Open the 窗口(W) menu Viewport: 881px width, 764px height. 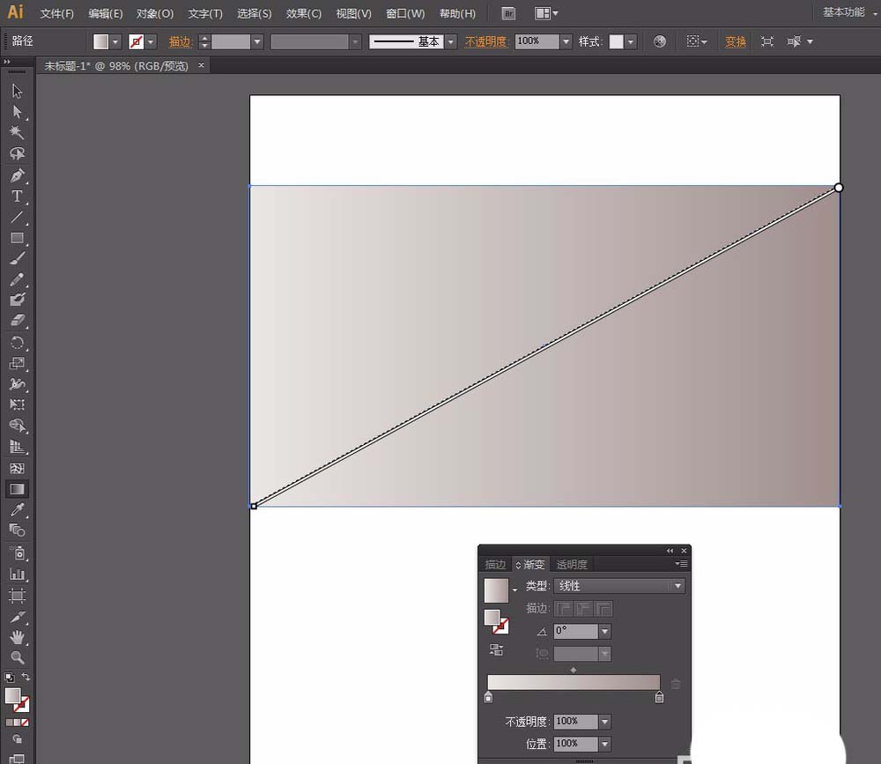click(x=405, y=13)
